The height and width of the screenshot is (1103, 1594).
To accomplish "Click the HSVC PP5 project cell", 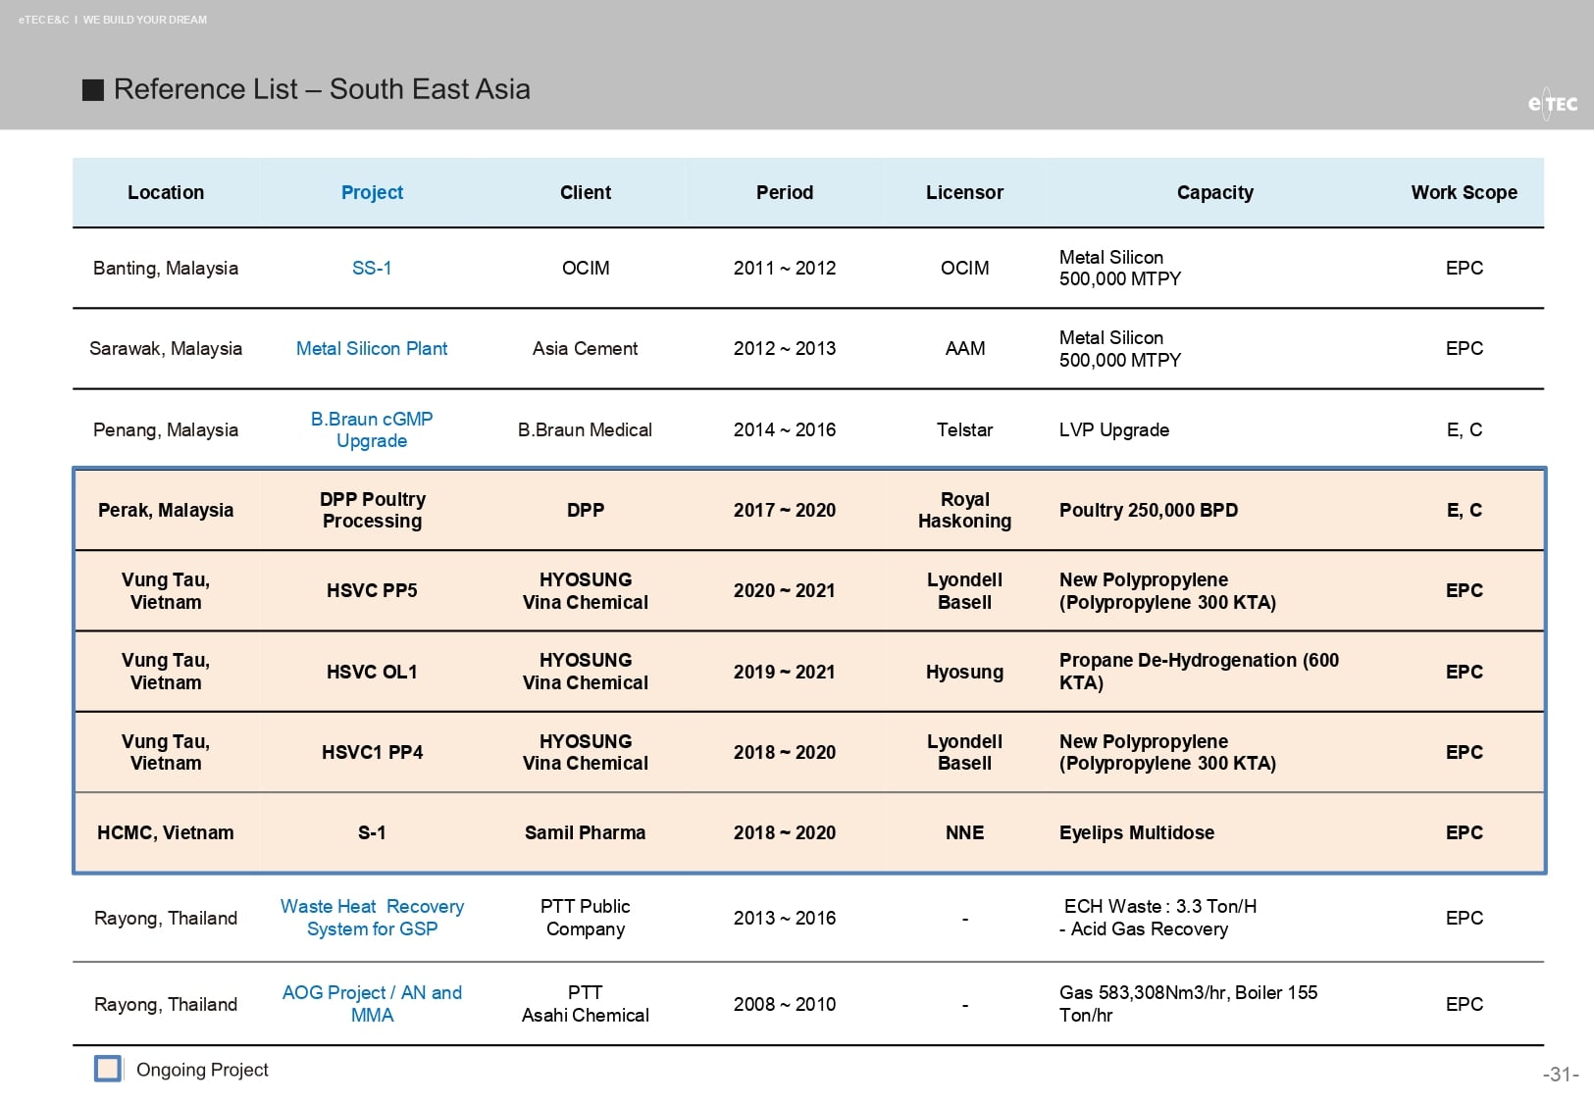I will pyautogui.click(x=372, y=590).
